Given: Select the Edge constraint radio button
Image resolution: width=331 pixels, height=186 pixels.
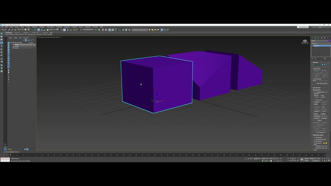Looking at the screenshot, I should tap(321, 95).
